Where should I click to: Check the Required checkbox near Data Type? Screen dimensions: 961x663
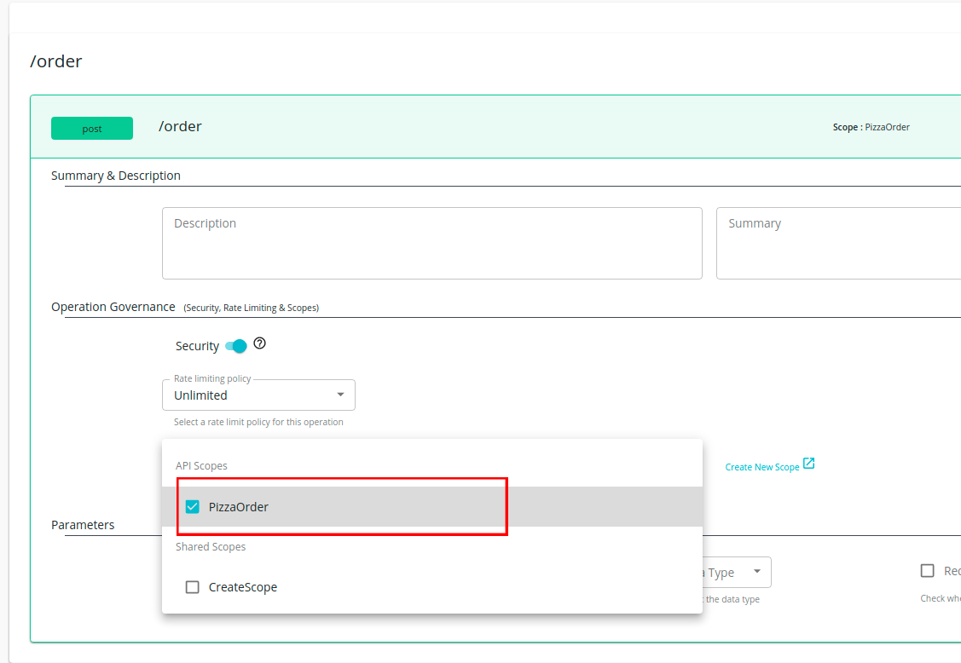pyautogui.click(x=927, y=570)
